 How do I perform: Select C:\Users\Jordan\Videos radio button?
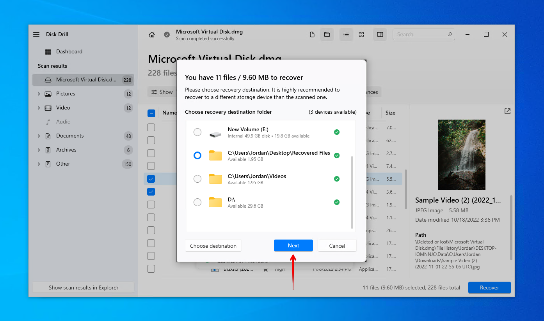click(x=197, y=179)
